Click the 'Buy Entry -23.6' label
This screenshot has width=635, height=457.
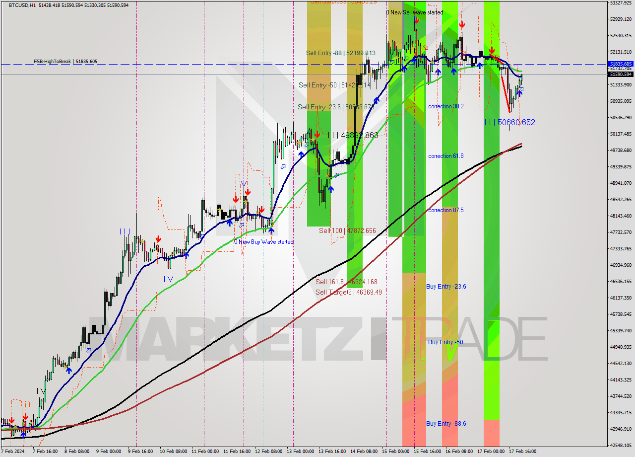pos(446,286)
